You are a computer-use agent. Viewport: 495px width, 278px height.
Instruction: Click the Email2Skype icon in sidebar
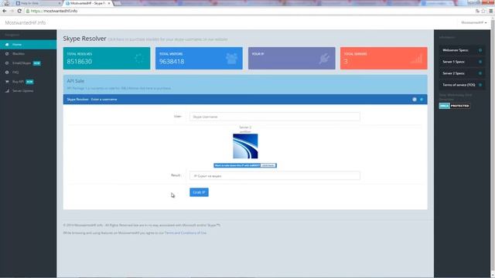tap(7, 63)
